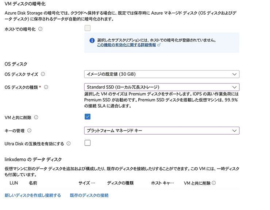Click info icon next to VM と共に削除 setting

click(36, 117)
